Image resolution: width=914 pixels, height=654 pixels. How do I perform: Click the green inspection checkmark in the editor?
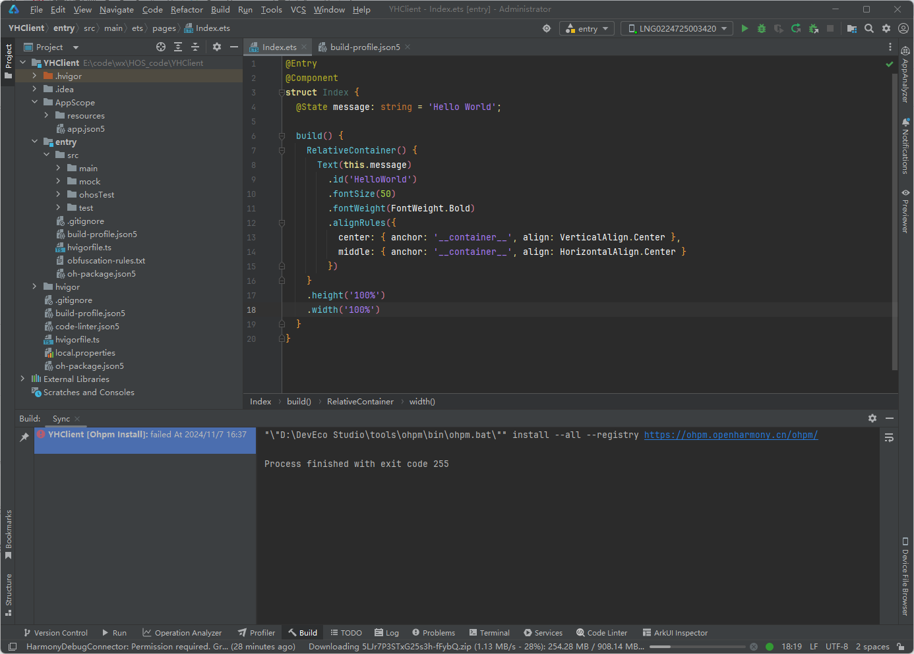pyautogui.click(x=890, y=64)
